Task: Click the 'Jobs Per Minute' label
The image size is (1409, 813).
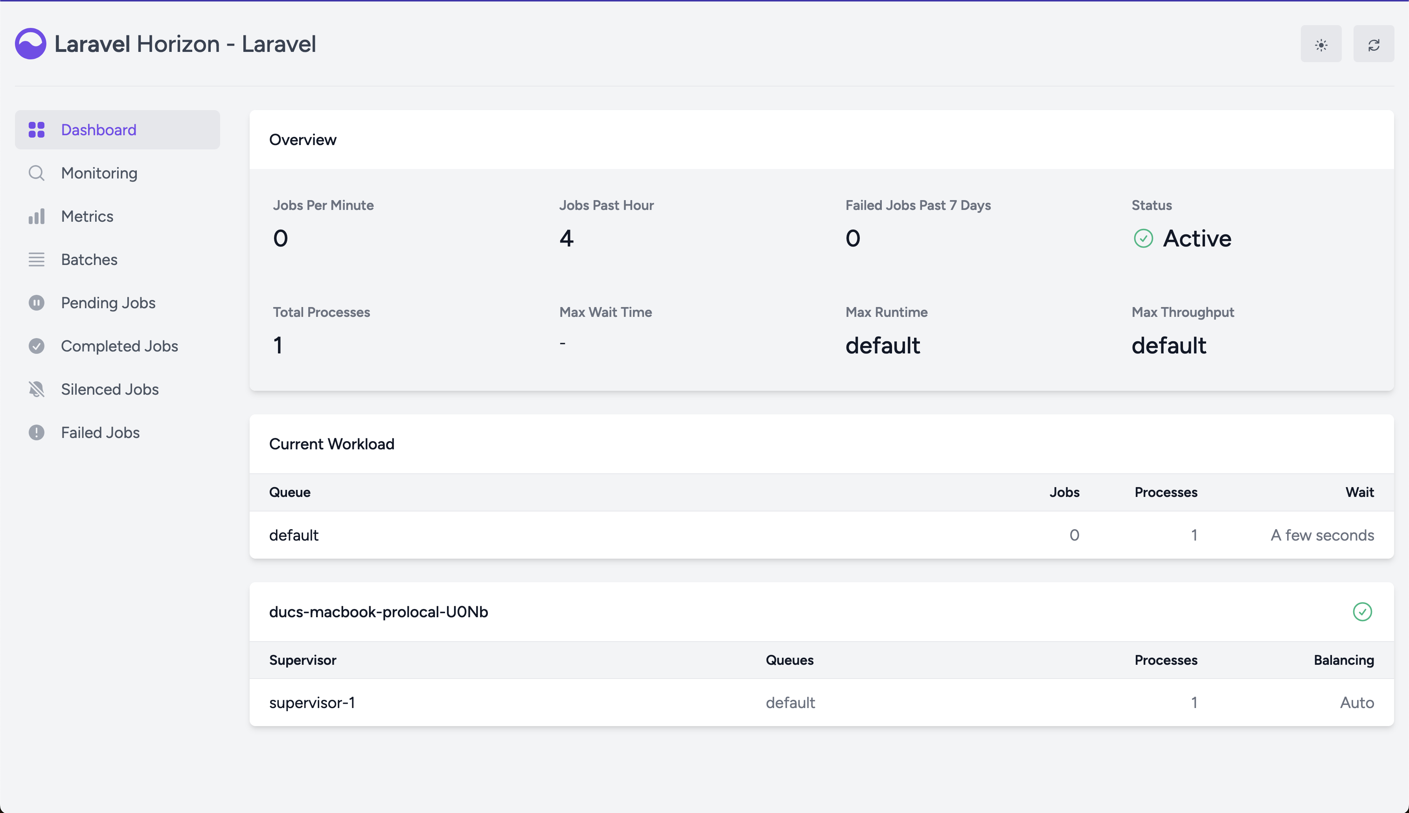Action: (x=323, y=205)
